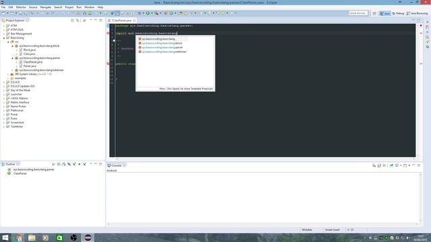
Task: Choose the first xyz.basiccoding.basicslang proposal
Action: point(158,39)
